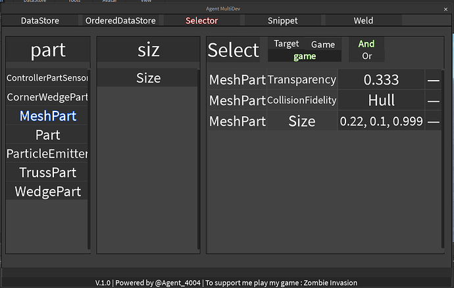Pick TrussPart from the class list

[x=48, y=173]
